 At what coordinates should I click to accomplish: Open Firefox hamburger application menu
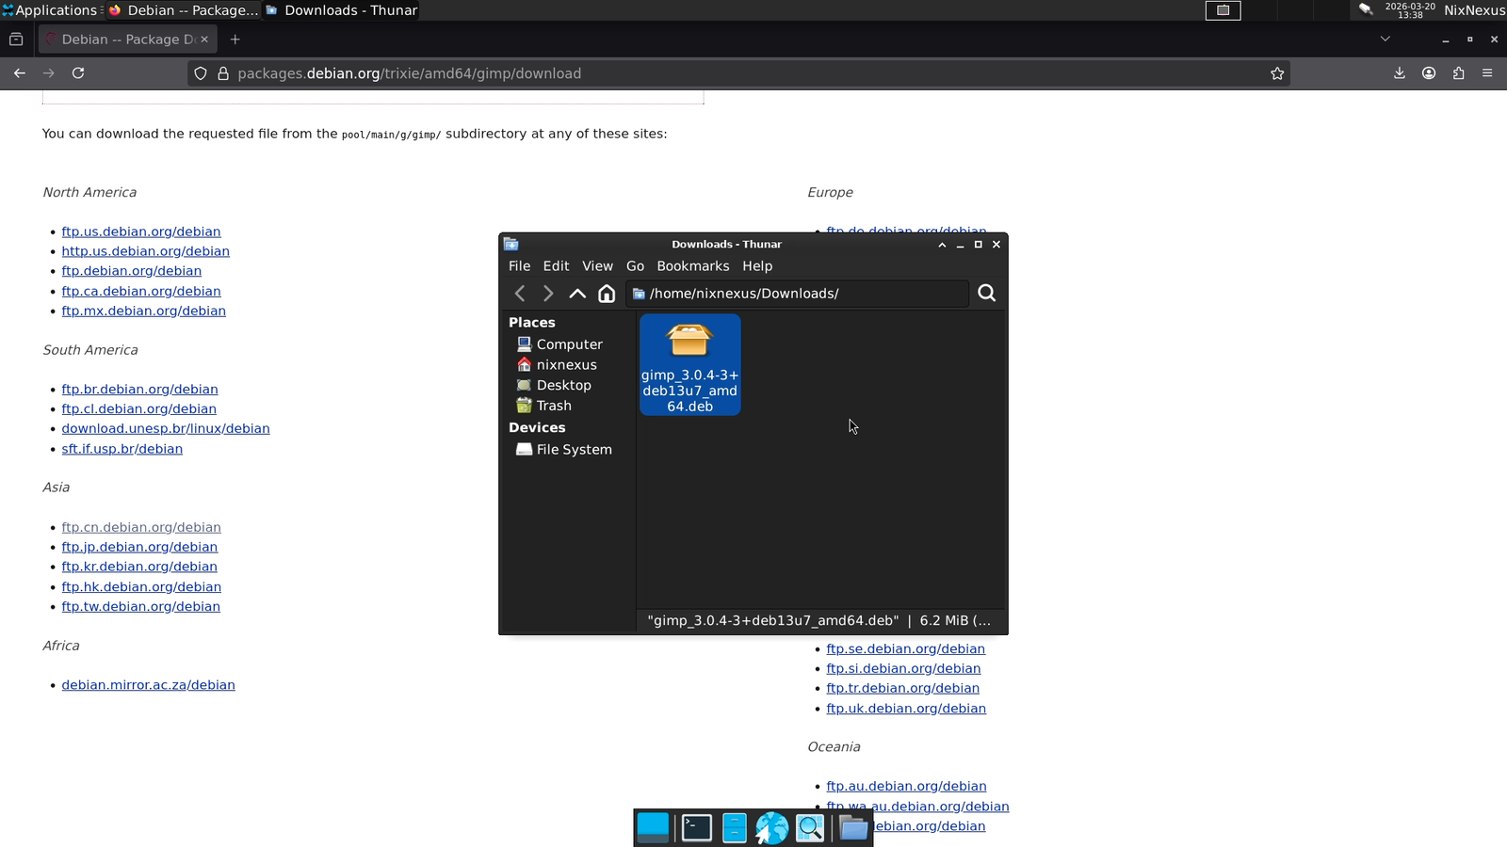click(x=1487, y=73)
